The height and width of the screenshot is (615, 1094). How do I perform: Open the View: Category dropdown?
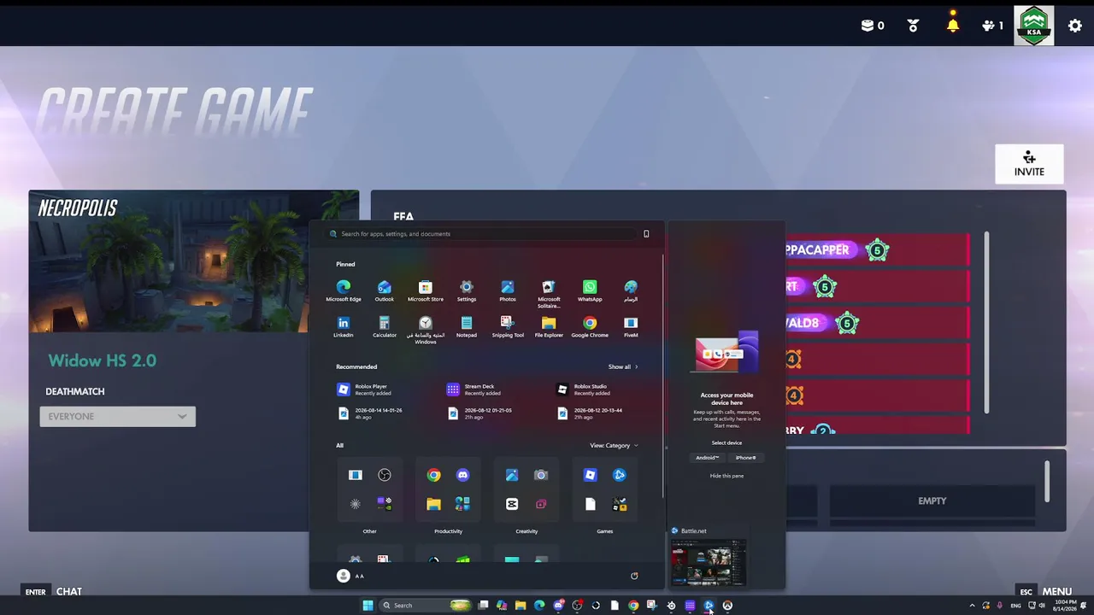pos(614,445)
